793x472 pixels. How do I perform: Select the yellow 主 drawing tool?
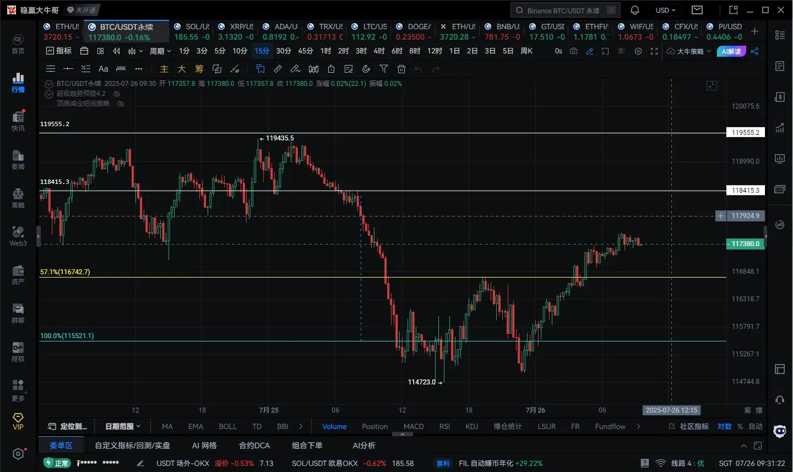pos(164,69)
